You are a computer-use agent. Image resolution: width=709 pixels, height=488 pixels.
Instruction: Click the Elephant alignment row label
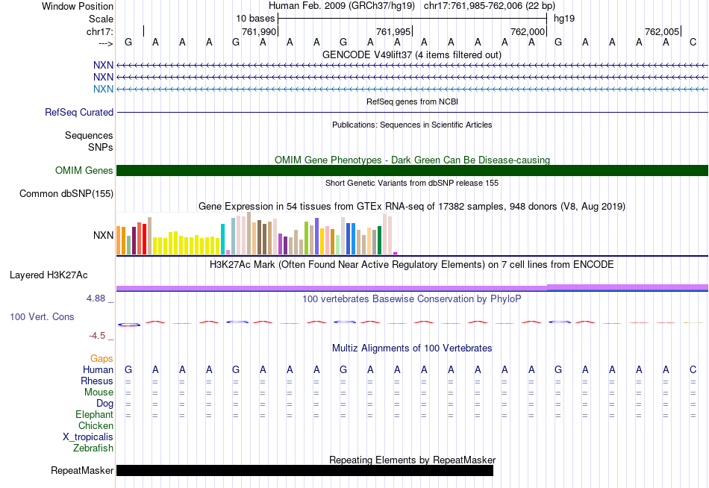coord(94,415)
